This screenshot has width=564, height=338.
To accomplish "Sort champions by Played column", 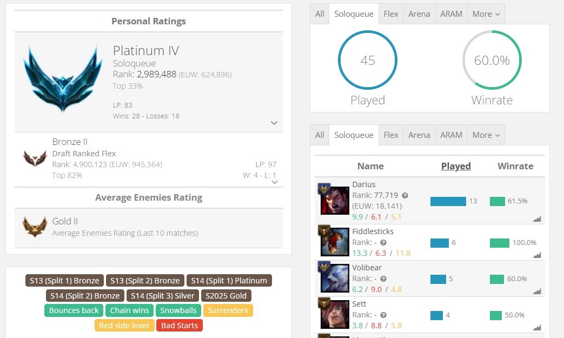I will (456, 166).
